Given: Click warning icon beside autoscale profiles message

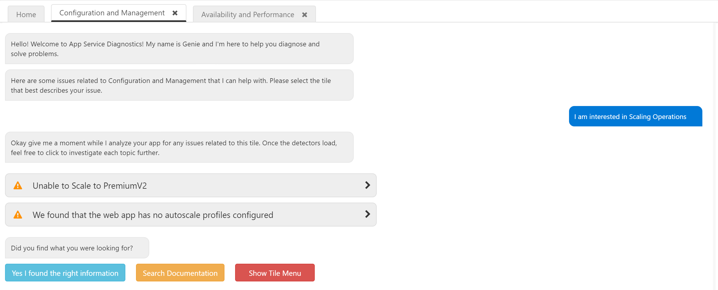Looking at the screenshot, I should coord(18,215).
